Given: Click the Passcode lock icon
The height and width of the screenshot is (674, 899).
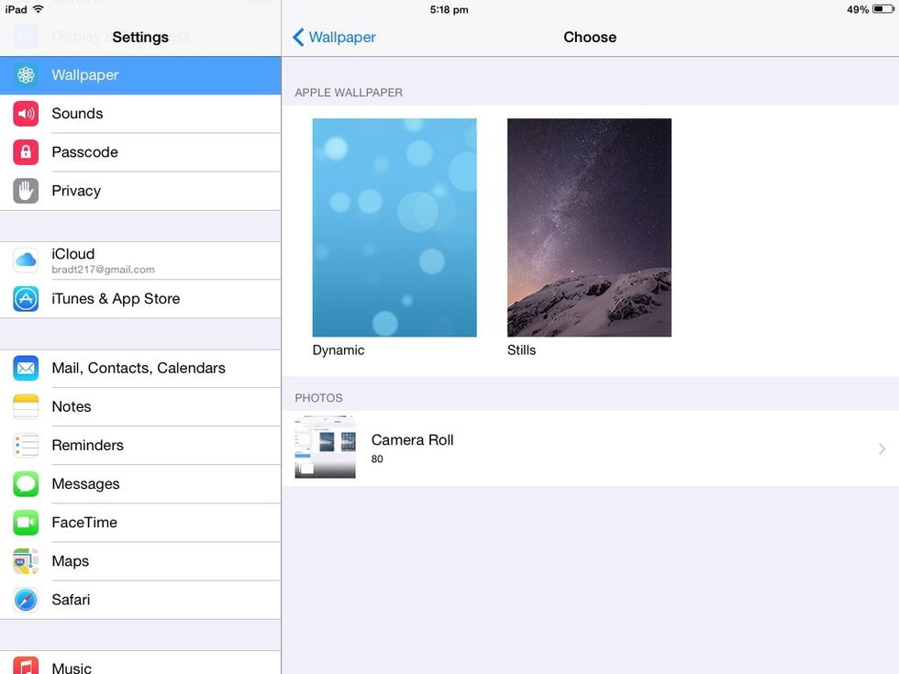Looking at the screenshot, I should pyautogui.click(x=26, y=152).
